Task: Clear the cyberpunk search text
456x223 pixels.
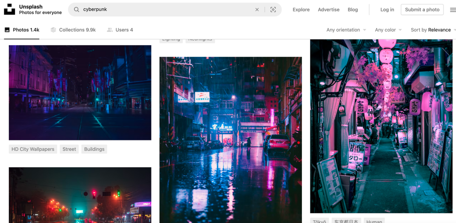Action: click(257, 10)
